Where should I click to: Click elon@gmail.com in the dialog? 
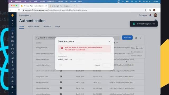(x=65, y=59)
